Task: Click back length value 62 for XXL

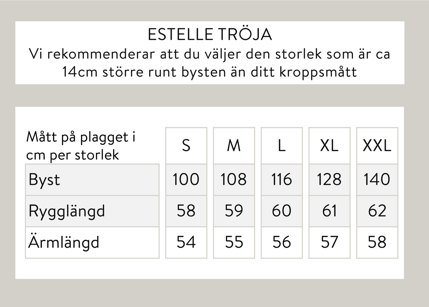Action: click(377, 211)
